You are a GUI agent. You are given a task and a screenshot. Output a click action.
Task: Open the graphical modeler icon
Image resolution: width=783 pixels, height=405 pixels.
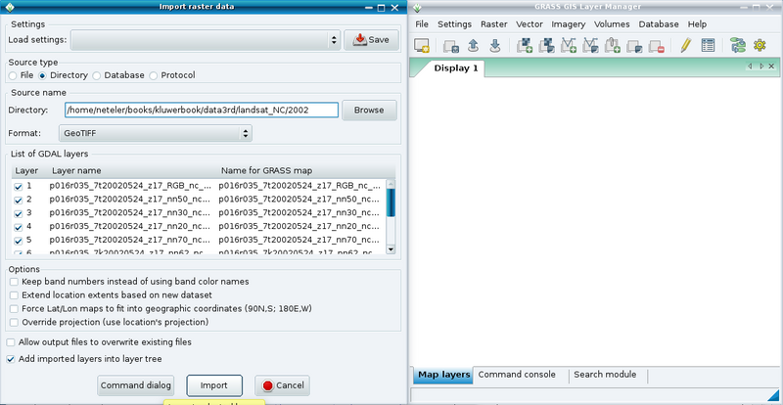[736, 45]
